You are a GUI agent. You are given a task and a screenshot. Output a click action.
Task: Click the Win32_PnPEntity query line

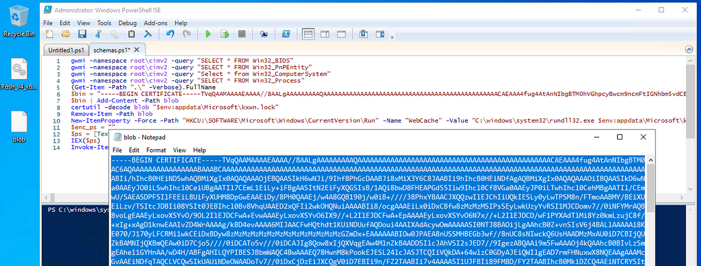[191, 67]
